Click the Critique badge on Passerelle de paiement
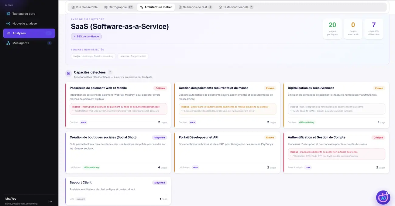The width and height of the screenshot is (395, 206). (x=160, y=88)
